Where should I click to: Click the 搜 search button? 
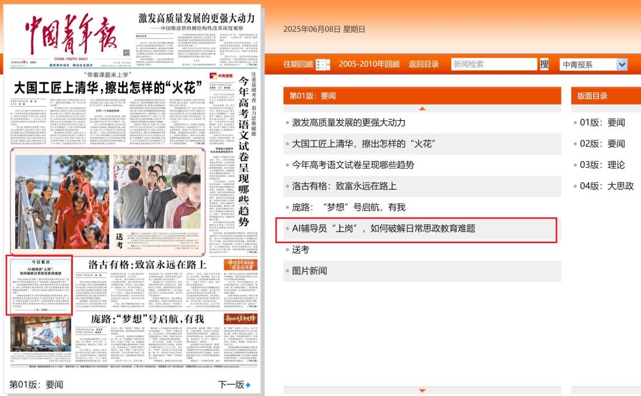(x=544, y=64)
